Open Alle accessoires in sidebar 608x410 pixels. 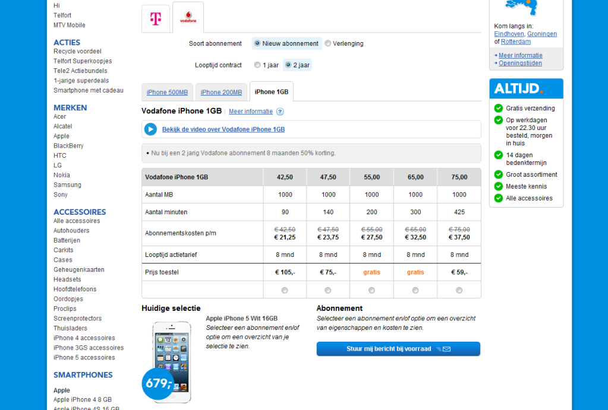(x=77, y=221)
